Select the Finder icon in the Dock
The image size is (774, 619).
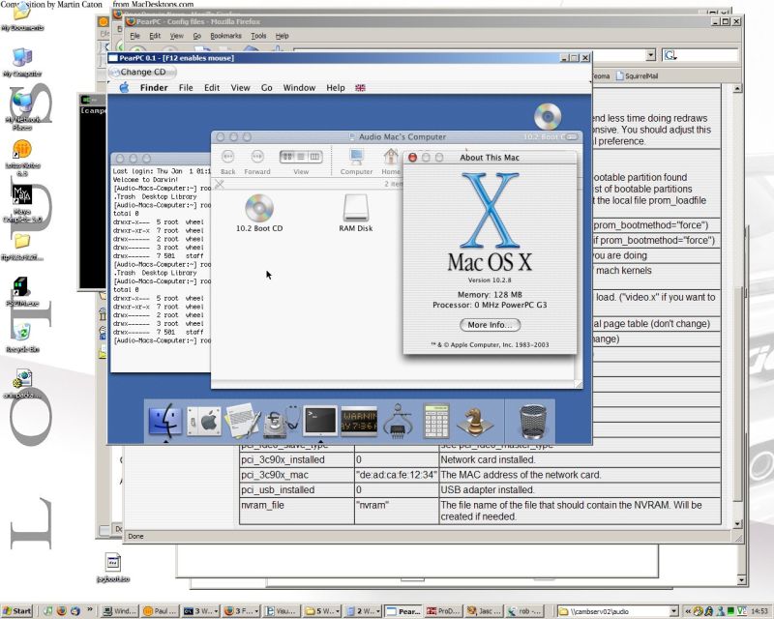[x=164, y=419]
